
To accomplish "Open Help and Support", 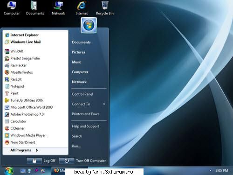I will pyautogui.click(x=85, y=126).
